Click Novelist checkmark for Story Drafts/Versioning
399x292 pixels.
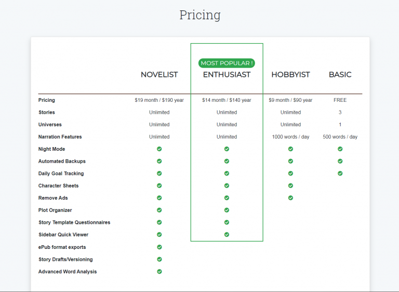click(x=159, y=259)
